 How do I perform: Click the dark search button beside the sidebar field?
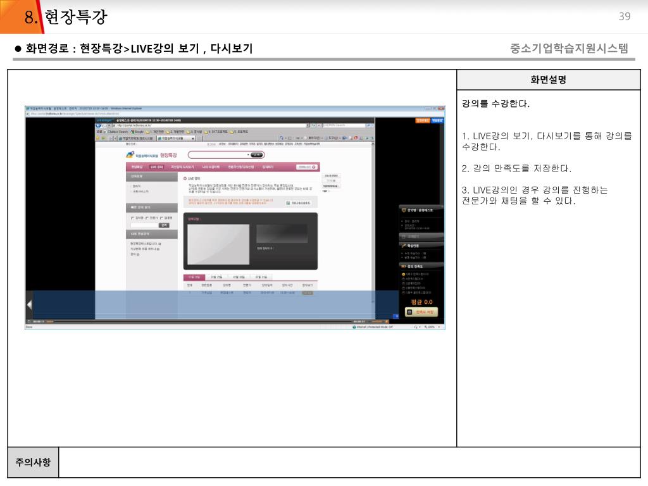click(x=164, y=225)
